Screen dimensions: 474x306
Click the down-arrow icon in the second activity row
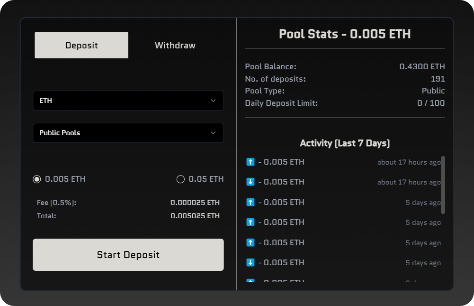pyautogui.click(x=250, y=182)
